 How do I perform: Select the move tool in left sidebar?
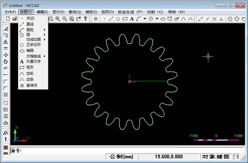click(5, 55)
